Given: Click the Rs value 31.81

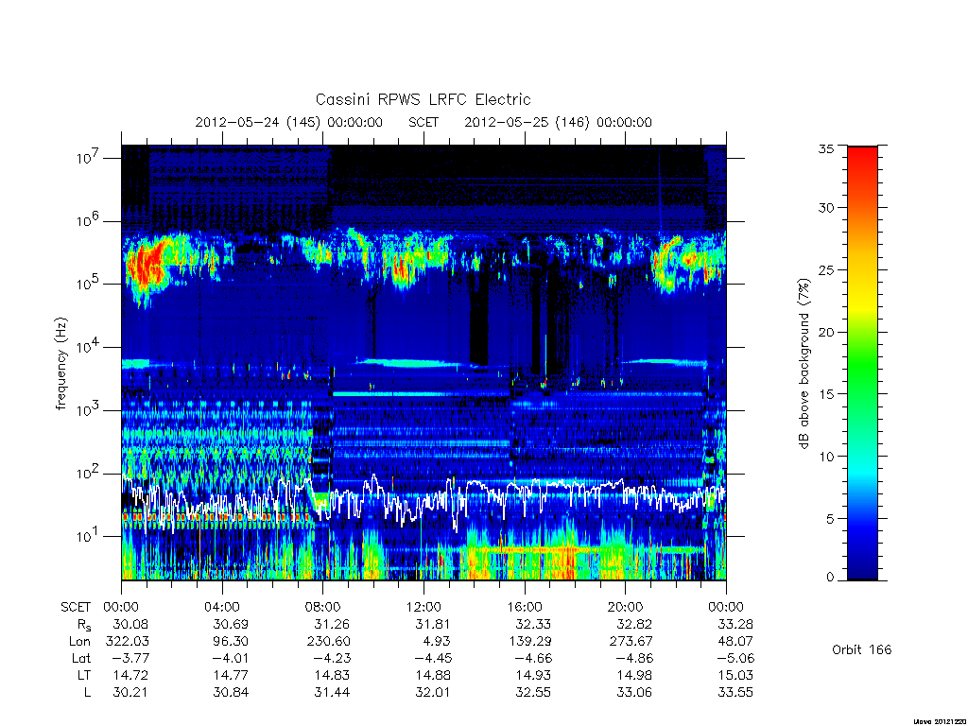Looking at the screenshot, I should click(433, 624).
